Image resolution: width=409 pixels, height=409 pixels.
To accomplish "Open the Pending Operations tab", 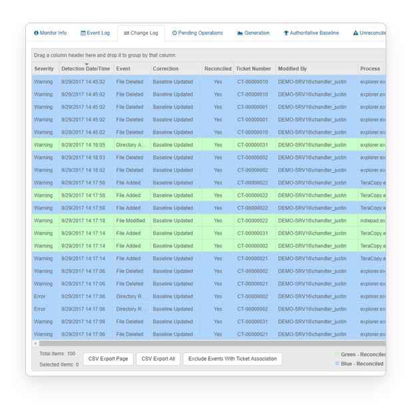I will coord(198,33).
